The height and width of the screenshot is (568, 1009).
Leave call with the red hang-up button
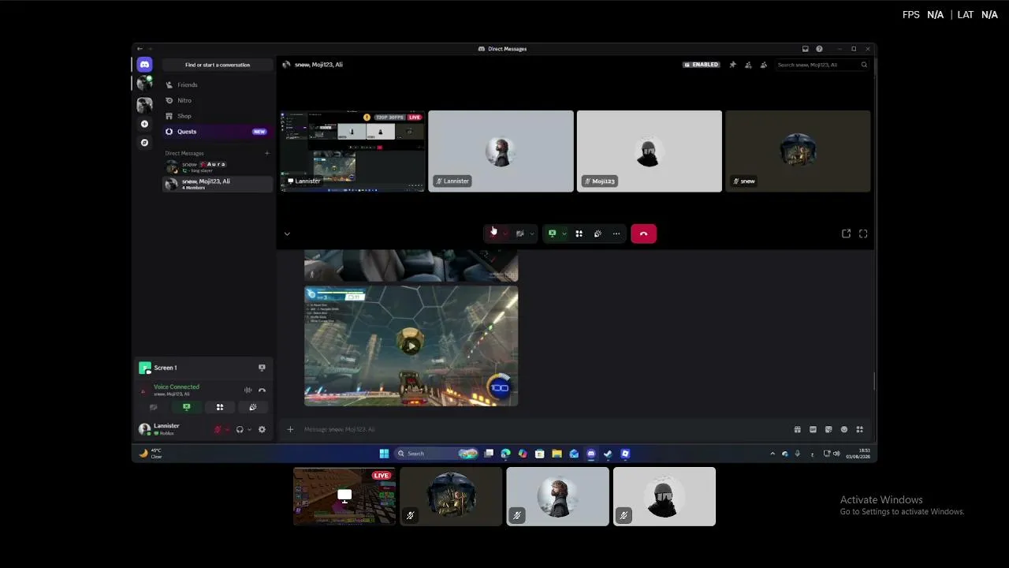coord(643,234)
